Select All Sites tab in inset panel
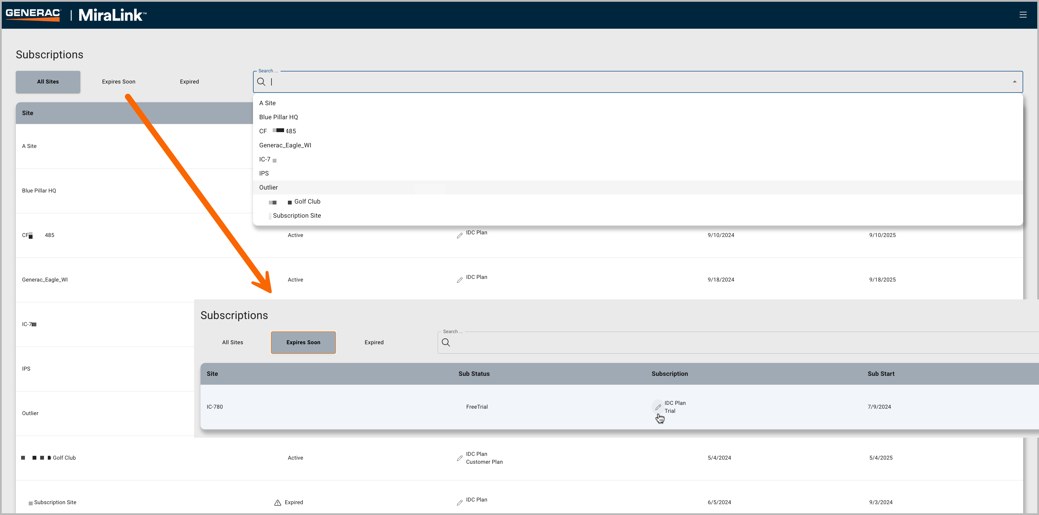Image resolution: width=1039 pixels, height=515 pixels. (233, 342)
